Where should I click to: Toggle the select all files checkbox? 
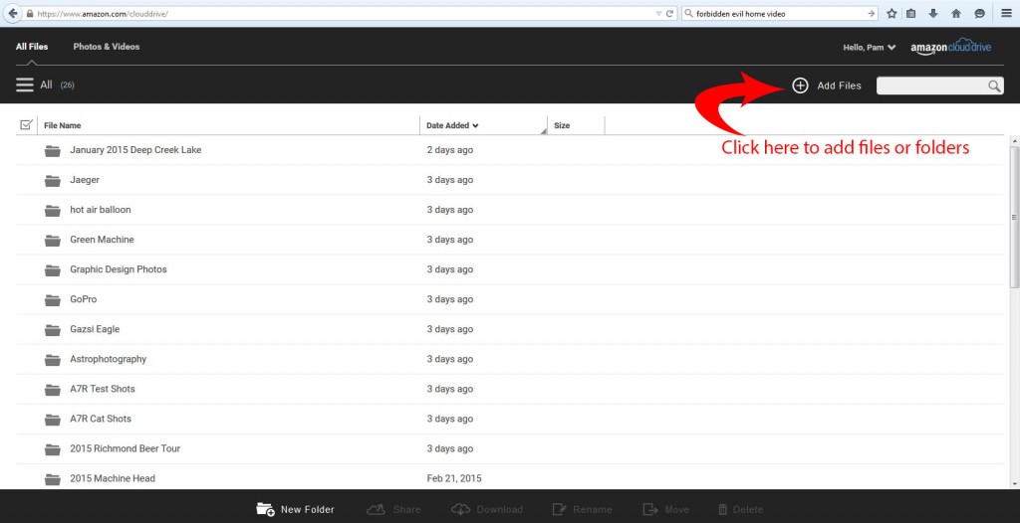[27, 125]
